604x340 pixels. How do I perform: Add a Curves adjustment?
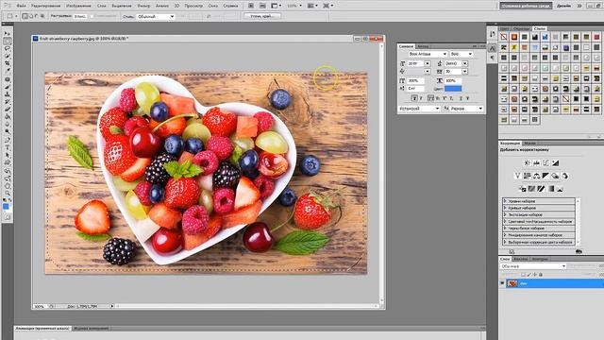(545, 163)
